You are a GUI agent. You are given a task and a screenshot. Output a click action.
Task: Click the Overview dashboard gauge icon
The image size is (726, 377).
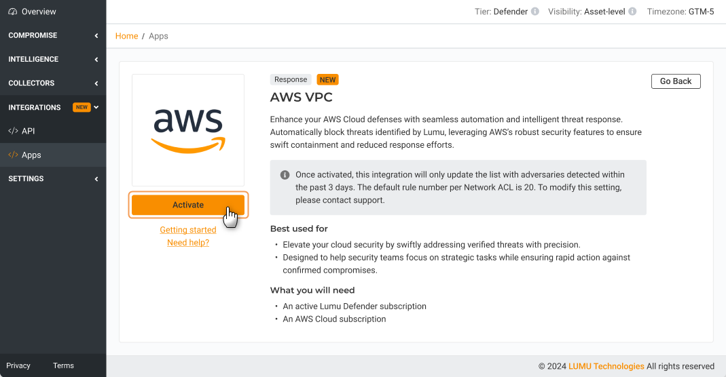click(x=13, y=12)
